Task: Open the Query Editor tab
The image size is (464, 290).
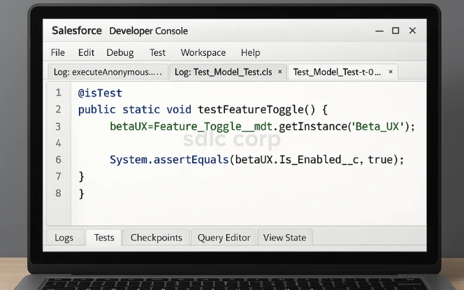Action: point(224,238)
